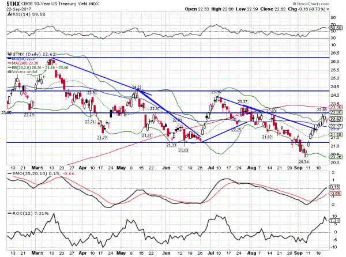Click the MA(50) blue legend marker
The image size is (346, 257).
7,58
